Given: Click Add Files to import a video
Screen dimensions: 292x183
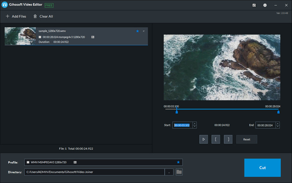Looking at the screenshot, I should point(16,16).
